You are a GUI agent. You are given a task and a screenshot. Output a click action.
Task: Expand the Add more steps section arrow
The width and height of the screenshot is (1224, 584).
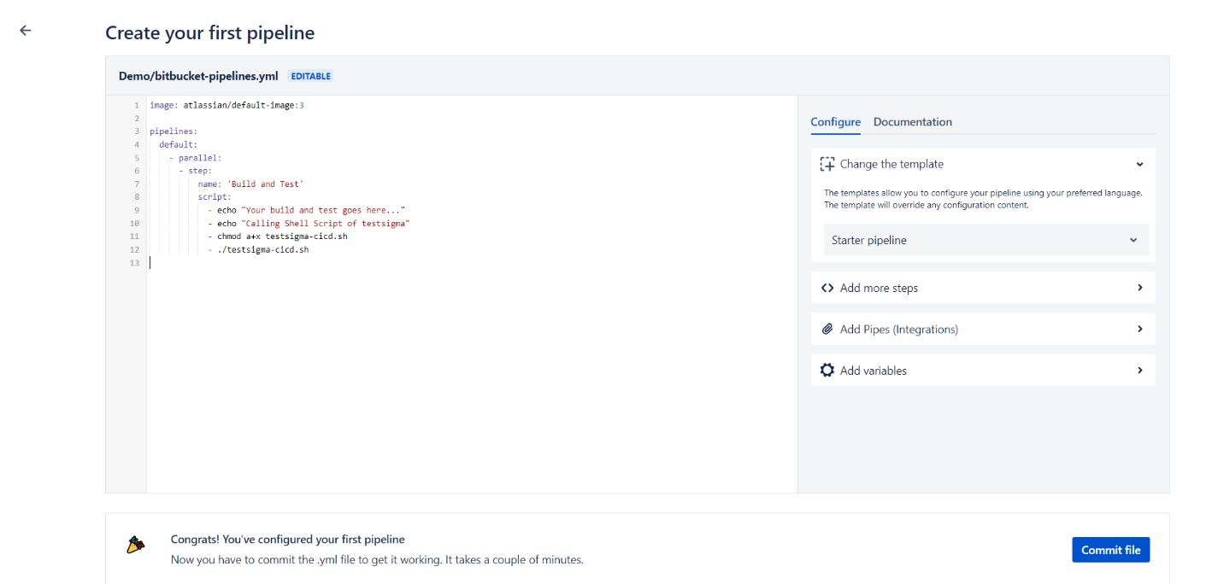click(x=1139, y=288)
